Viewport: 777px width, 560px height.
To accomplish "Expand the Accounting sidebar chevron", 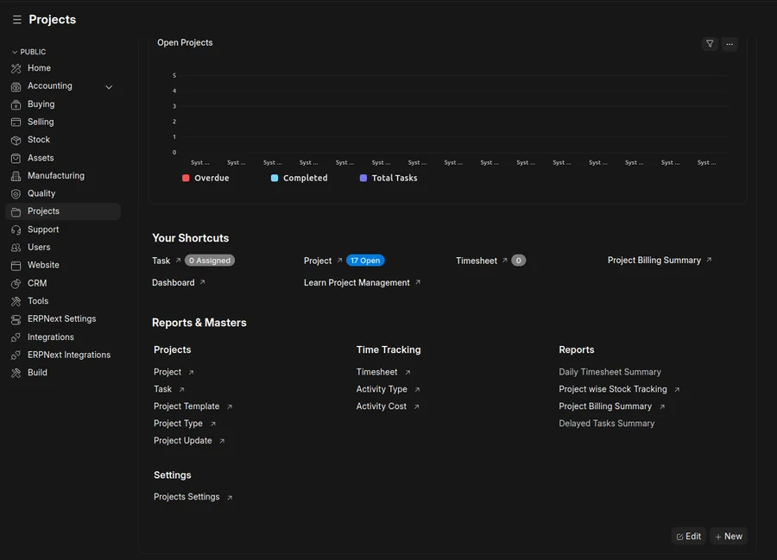I will tap(109, 87).
